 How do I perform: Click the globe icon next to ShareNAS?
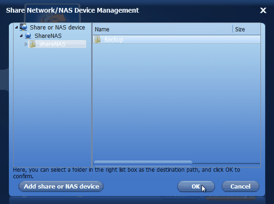pos(28,36)
